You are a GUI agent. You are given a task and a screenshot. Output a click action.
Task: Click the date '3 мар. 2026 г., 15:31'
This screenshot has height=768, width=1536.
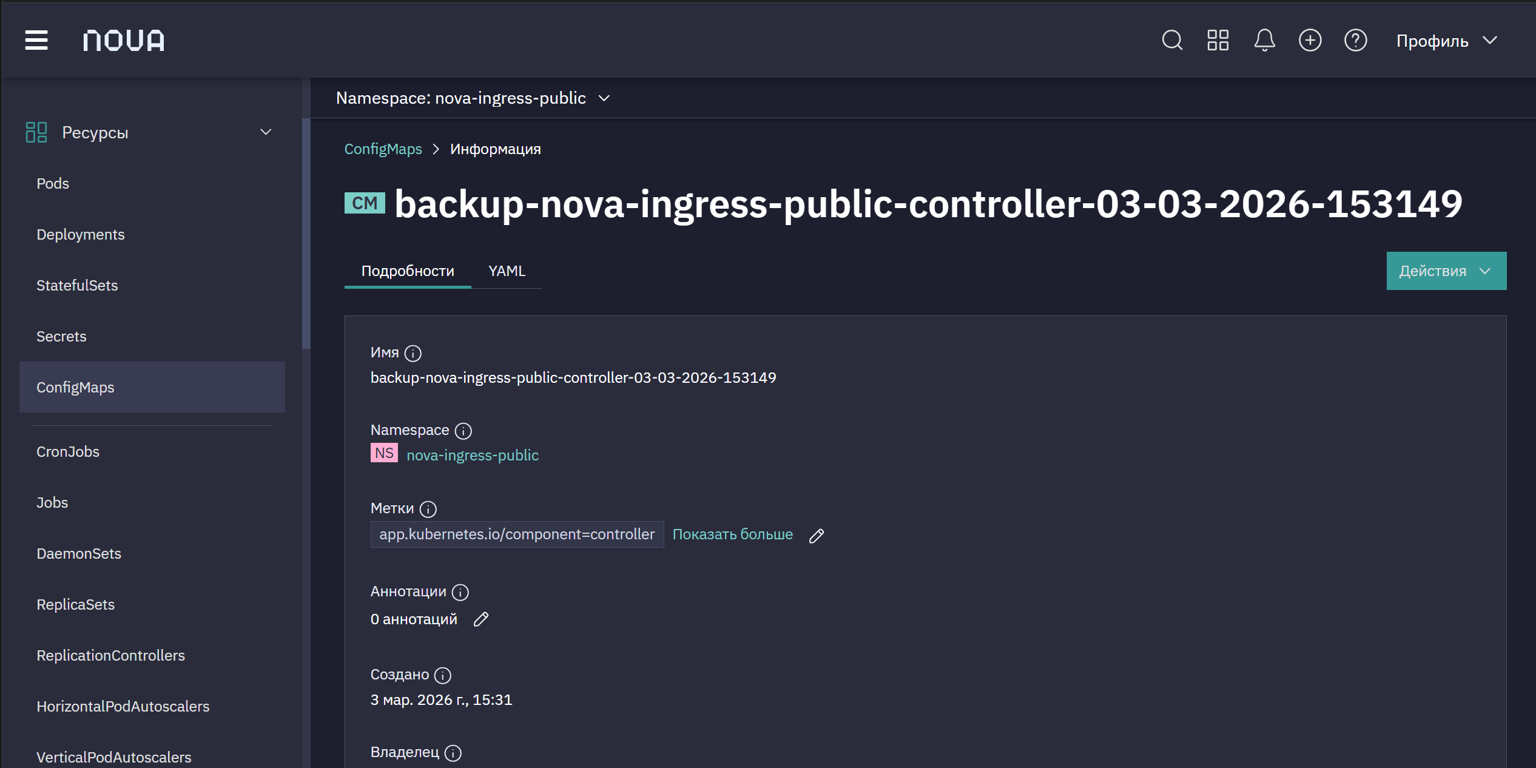(x=441, y=699)
